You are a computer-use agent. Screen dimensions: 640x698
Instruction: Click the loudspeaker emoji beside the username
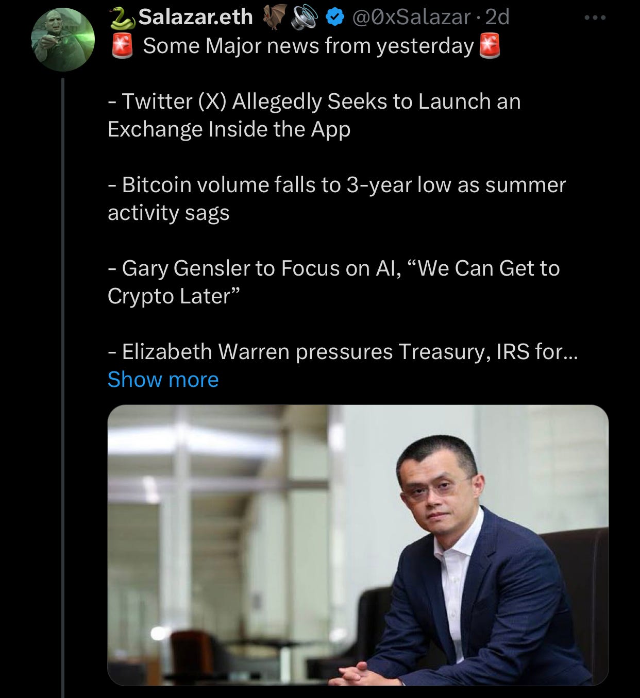(305, 18)
